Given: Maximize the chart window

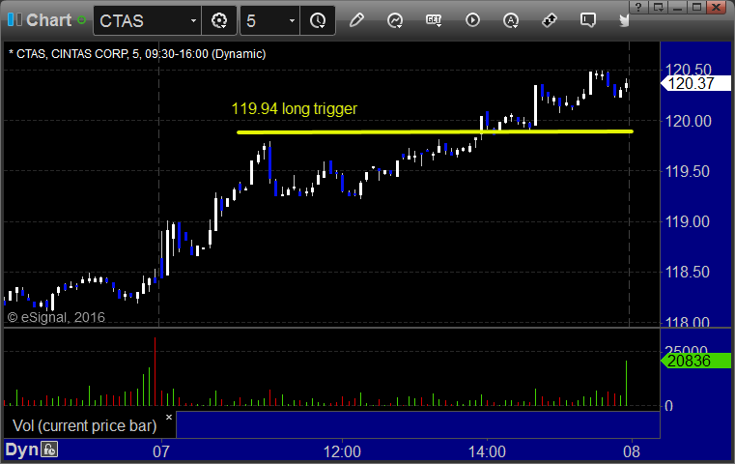Looking at the screenshot, I should tap(696, 7).
